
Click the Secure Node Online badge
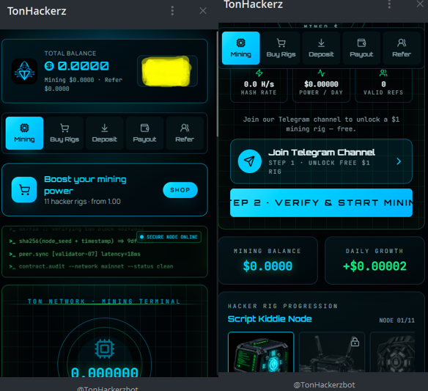[169, 237]
